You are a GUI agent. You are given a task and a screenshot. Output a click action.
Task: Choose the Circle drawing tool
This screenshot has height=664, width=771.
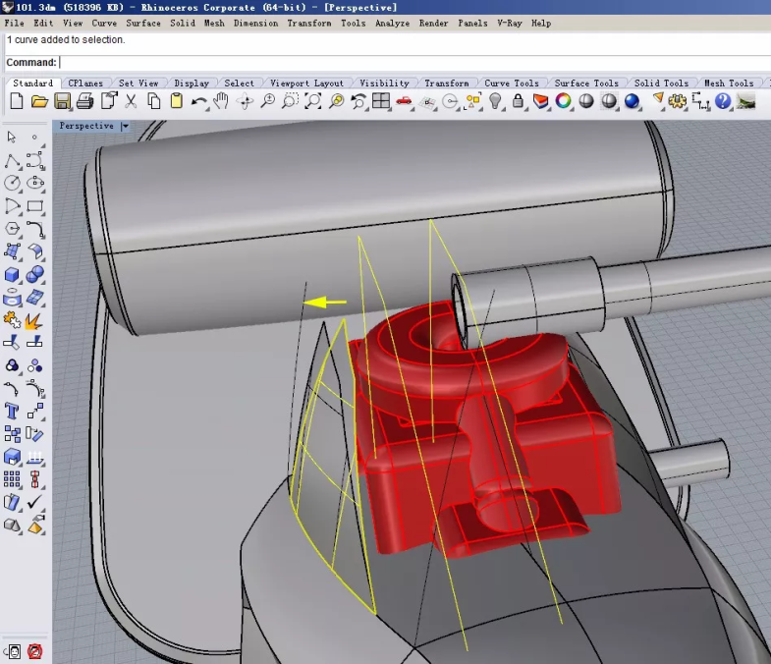coord(12,183)
